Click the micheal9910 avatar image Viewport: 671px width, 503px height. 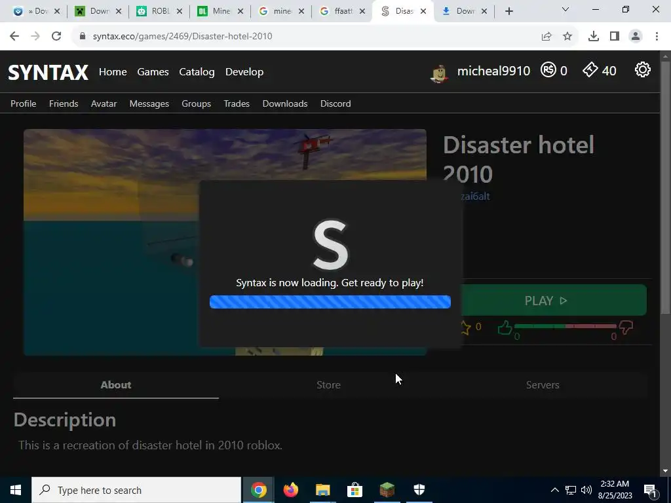pyautogui.click(x=440, y=73)
